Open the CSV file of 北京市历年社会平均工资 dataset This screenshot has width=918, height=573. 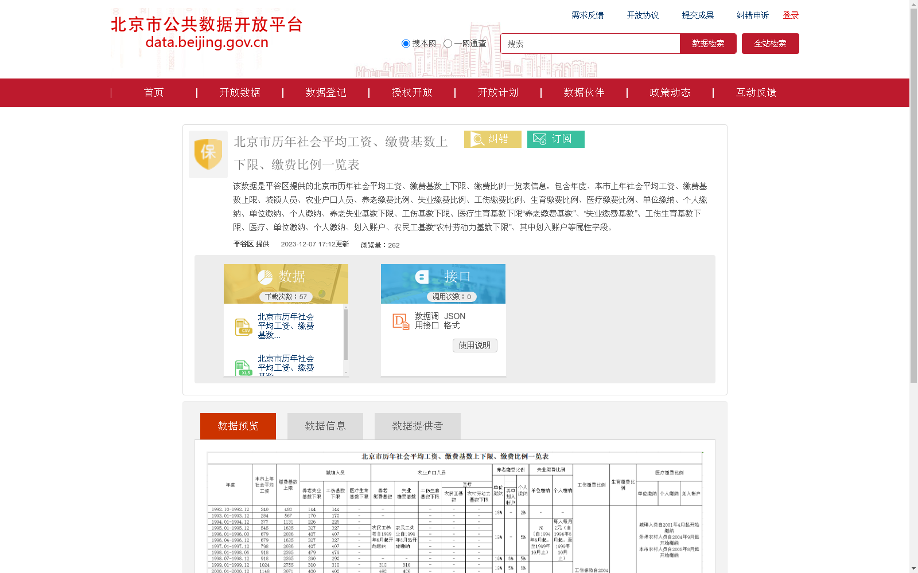(x=285, y=325)
